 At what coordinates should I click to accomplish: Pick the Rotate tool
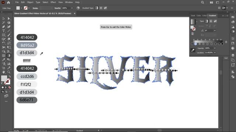coord(4,43)
